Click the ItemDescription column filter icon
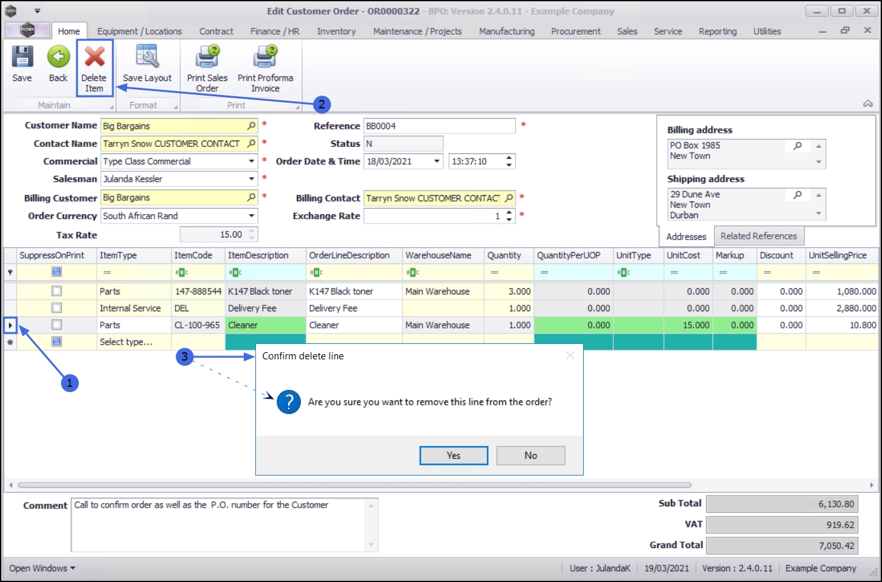The height and width of the screenshot is (582, 882). [235, 273]
